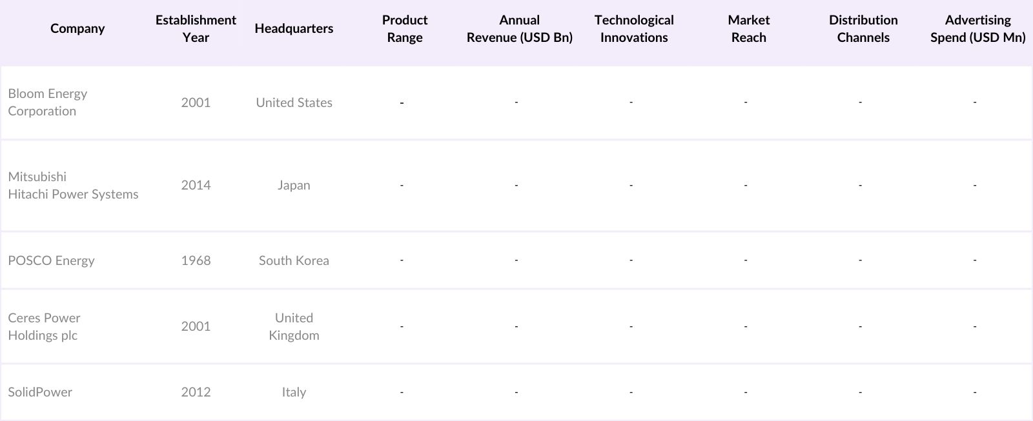Screen dimensions: 1033x421
Task: Select the Distribution Channels column header
Action: coord(863,28)
